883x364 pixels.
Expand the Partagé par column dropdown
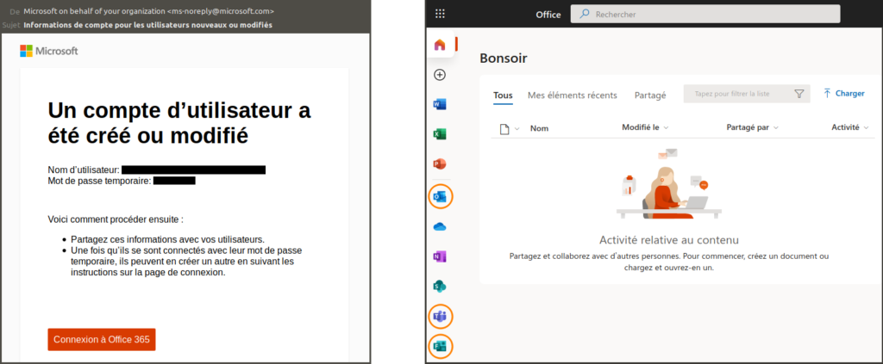click(x=775, y=128)
